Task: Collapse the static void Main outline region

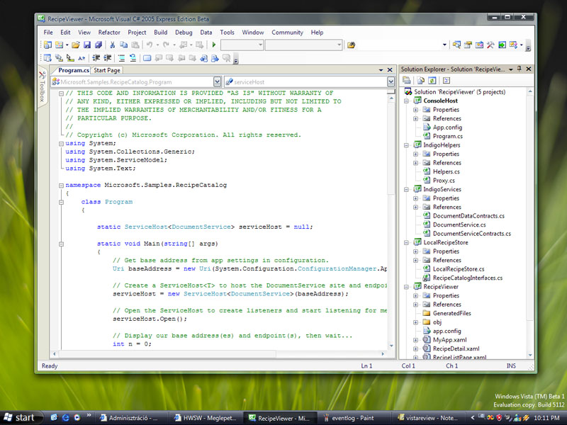Action: point(61,244)
